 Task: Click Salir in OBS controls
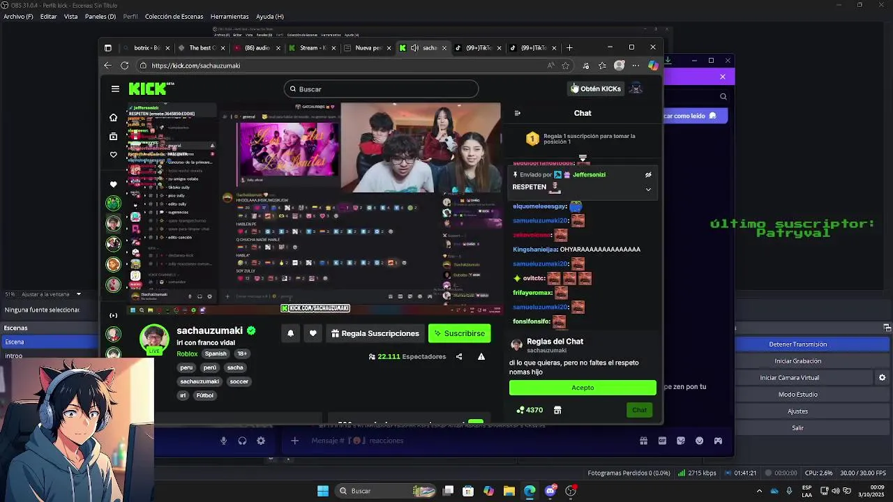pyautogui.click(x=797, y=428)
